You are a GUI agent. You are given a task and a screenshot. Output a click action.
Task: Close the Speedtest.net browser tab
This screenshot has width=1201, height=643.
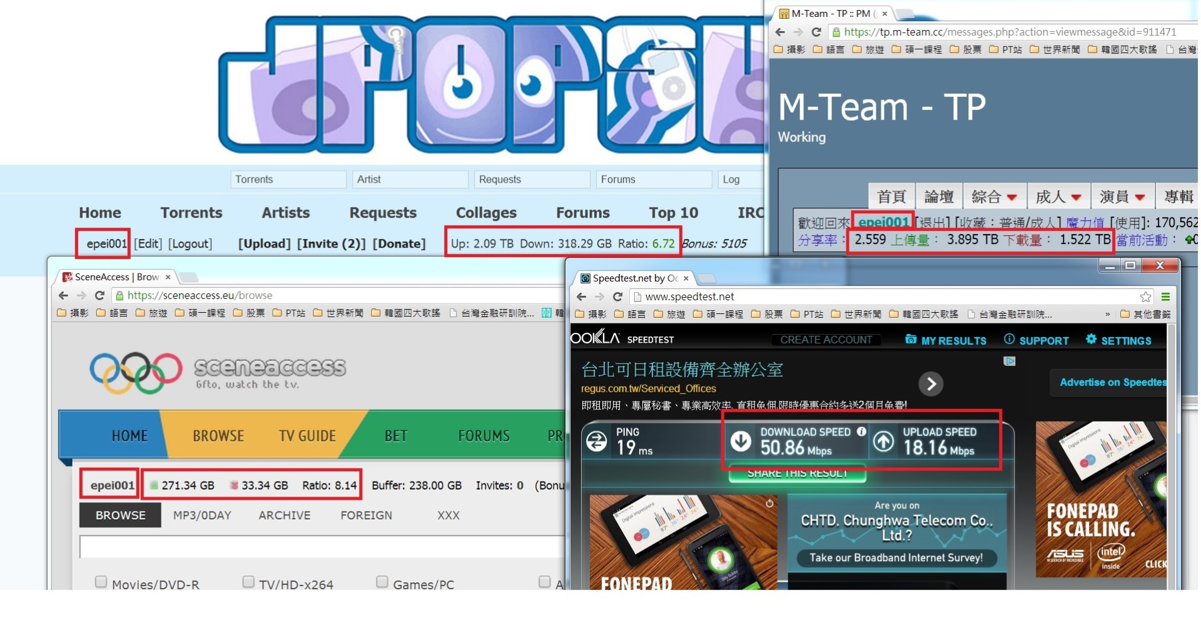click(x=686, y=278)
